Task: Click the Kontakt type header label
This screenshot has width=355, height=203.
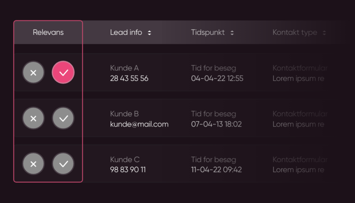Action: tap(295, 32)
